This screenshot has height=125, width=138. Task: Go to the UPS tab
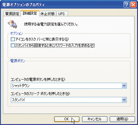coord(62,14)
